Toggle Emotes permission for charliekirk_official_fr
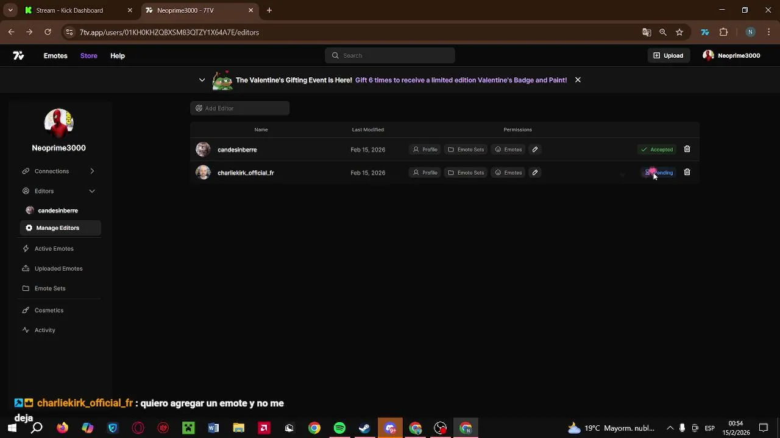This screenshot has width=780, height=438. (508, 173)
